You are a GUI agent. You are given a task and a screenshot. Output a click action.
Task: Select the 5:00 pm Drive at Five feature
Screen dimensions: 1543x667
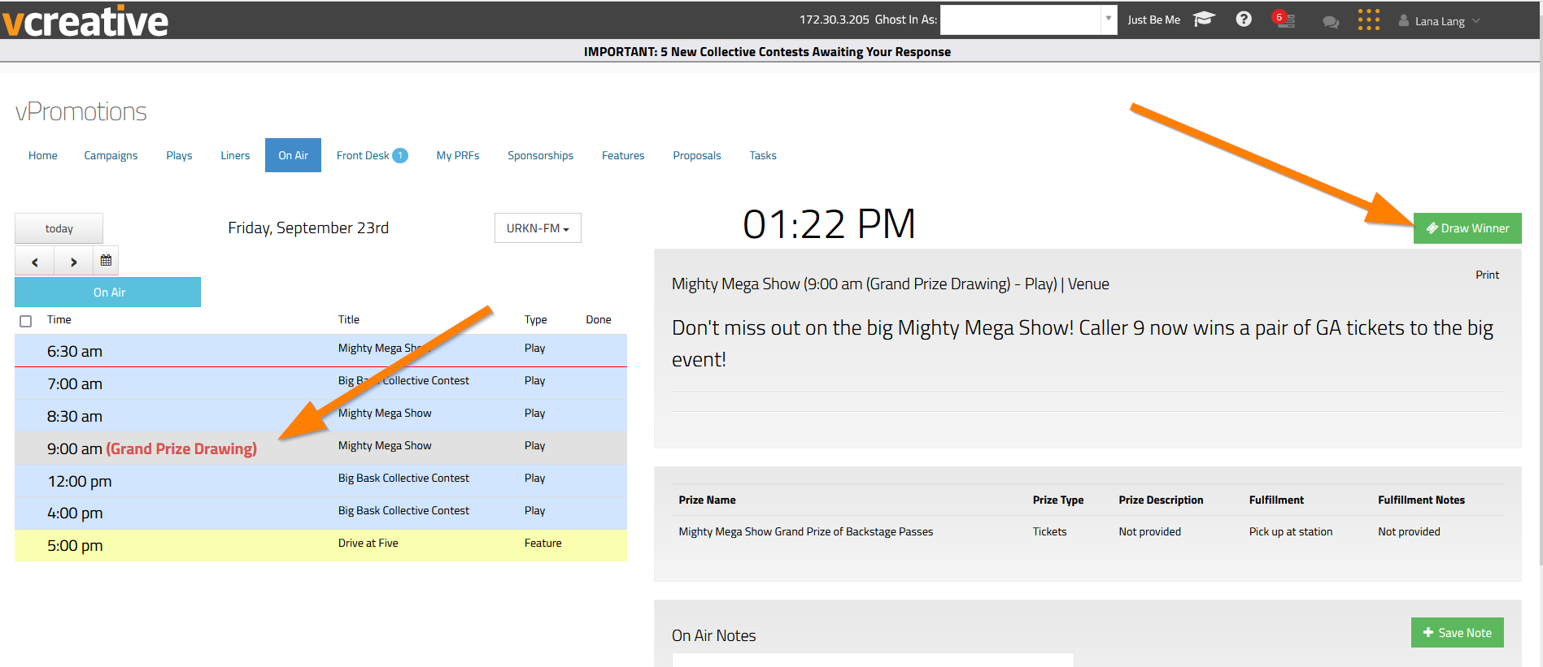pos(320,545)
